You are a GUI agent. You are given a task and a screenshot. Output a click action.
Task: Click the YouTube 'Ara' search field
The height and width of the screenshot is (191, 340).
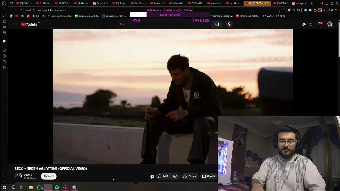click(x=164, y=24)
